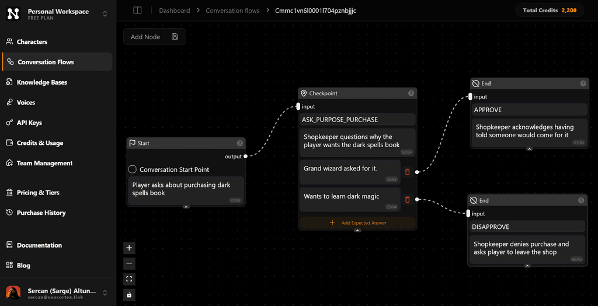This screenshot has width=598, height=306.
Task: Click the DISAPPROVE End node input port
Action: pyautogui.click(x=468, y=214)
